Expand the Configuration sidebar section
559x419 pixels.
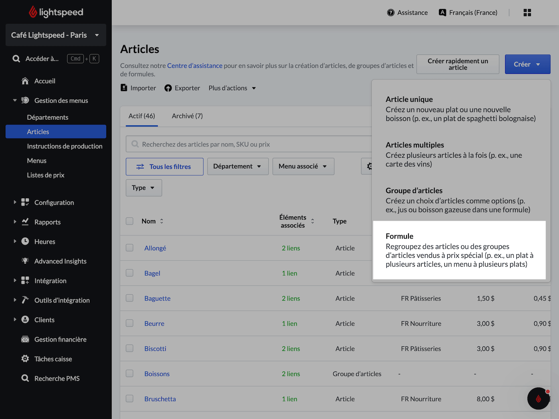pyautogui.click(x=15, y=202)
